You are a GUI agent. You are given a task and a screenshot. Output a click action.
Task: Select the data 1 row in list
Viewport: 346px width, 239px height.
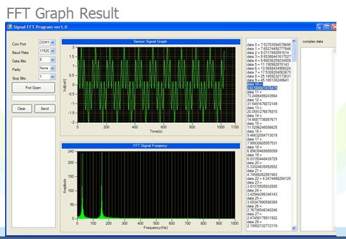(x=269, y=49)
